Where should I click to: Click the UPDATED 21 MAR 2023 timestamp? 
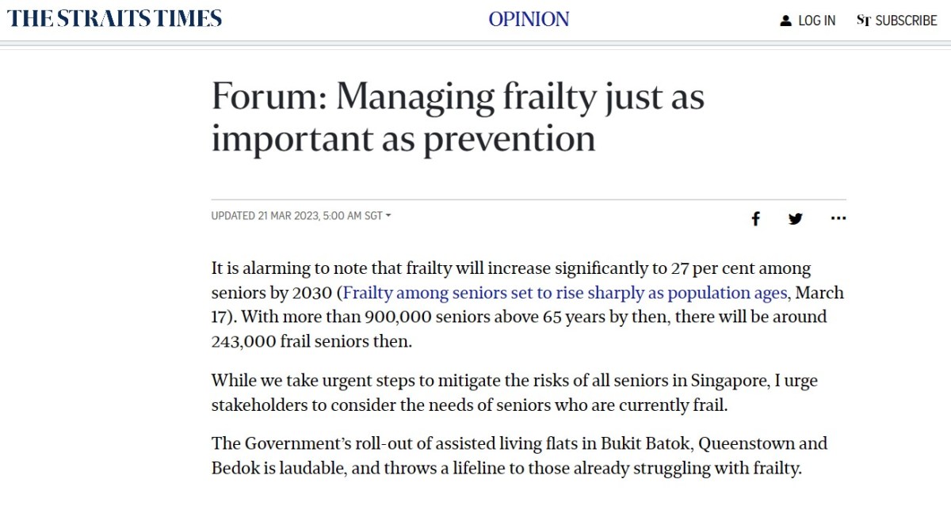(297, 215)
